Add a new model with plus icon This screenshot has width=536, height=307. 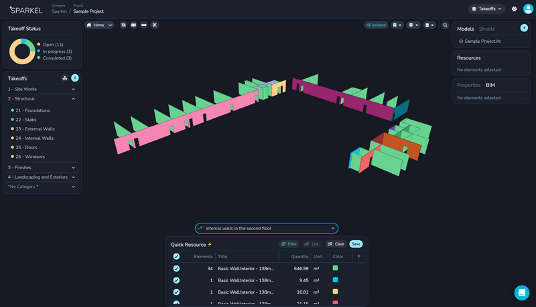524,28
